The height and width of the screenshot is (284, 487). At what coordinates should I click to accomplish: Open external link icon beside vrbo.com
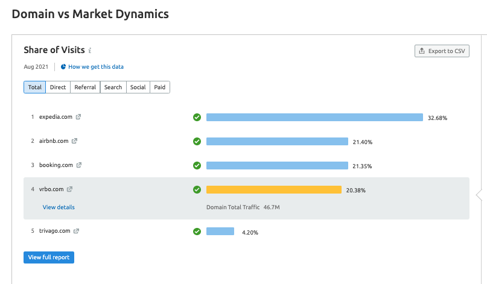69,189
